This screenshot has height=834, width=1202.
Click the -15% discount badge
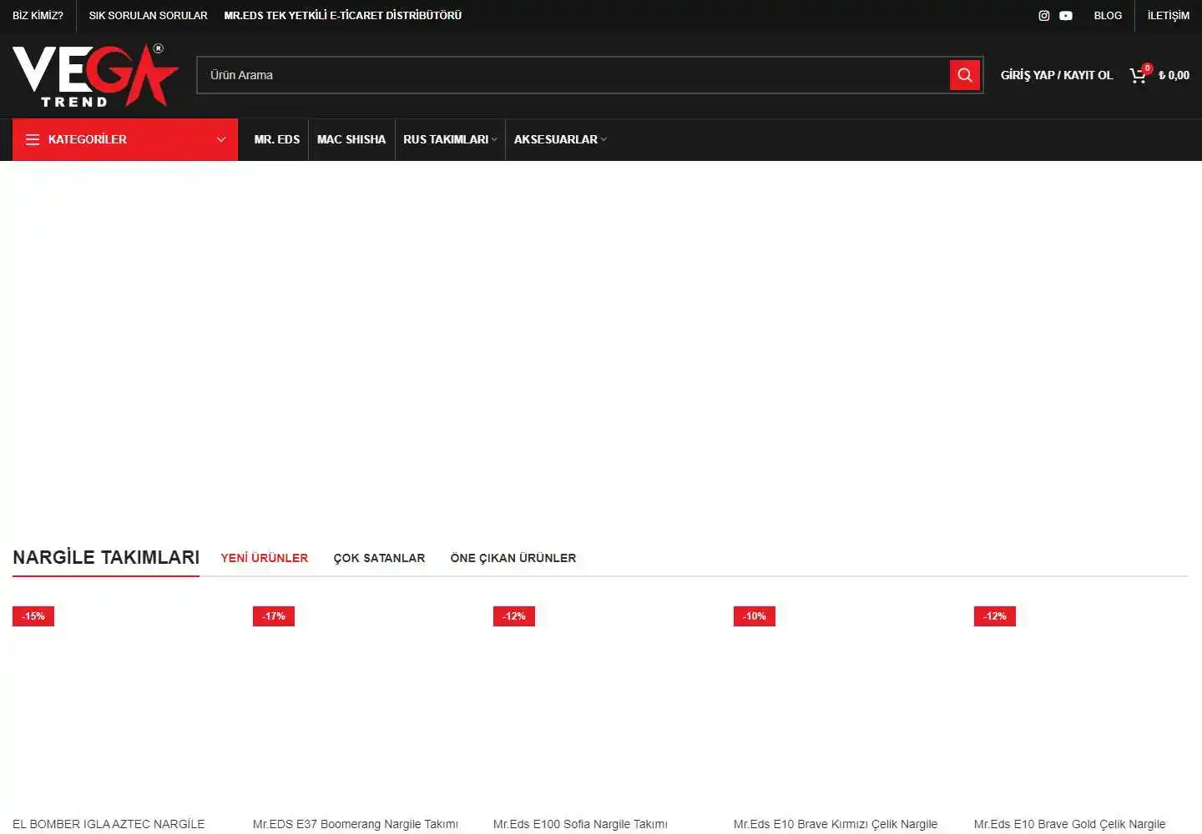[x=33, y=616]
